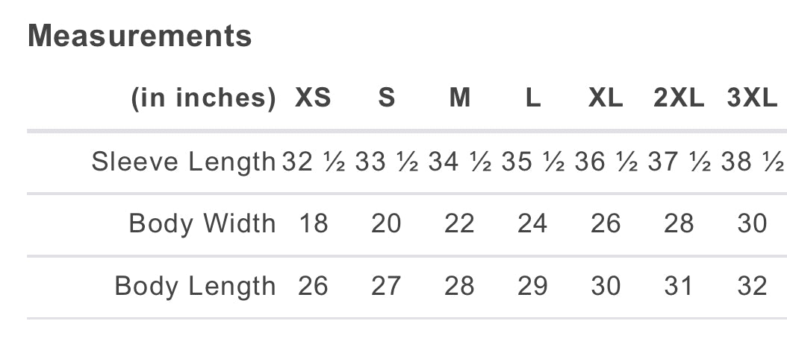The width and height of the screenshot is (787, 350).
Task: Click body length value 31
Action: (679, 287)
